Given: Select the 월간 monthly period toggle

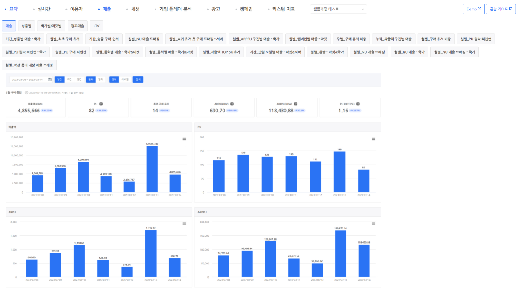Looking at the screenshot, I should click(79, 79).
